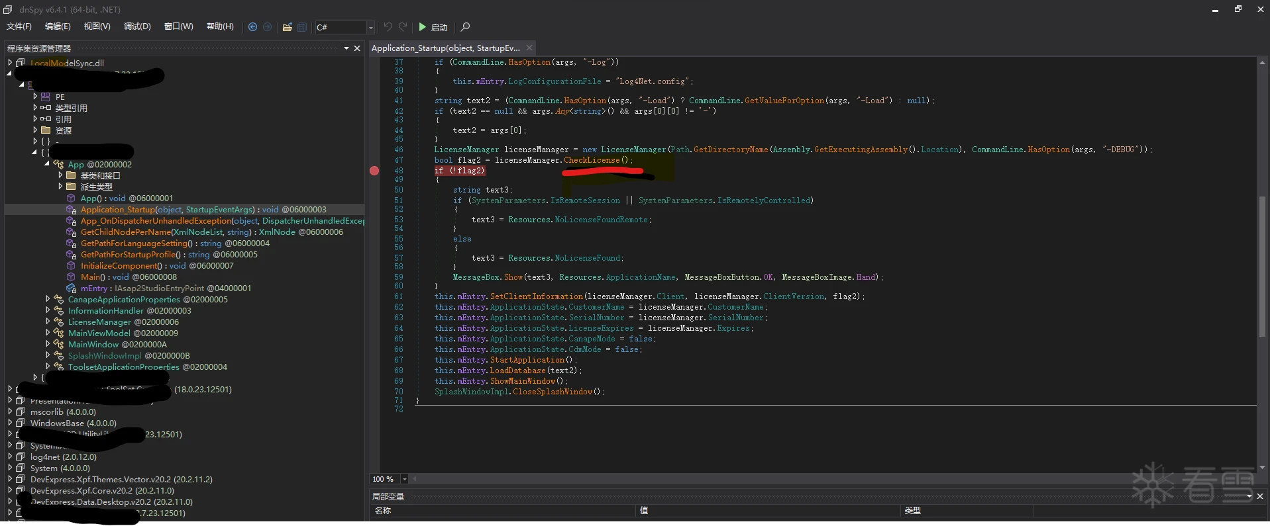1270x526 pixels.
Task: Click the search magnifier icon in toolbar
Action: [465, 27]
